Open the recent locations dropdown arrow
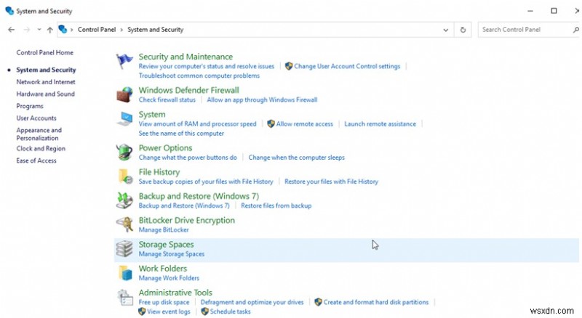Viewport: 582px width, 318px height. [x=38, y=30]
